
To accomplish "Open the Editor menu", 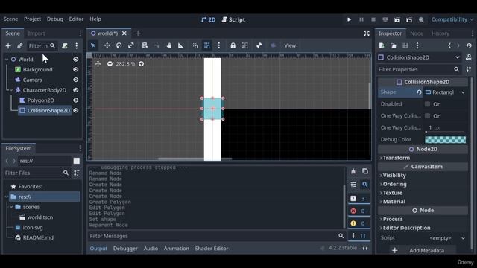I will [x=76, y=19].
